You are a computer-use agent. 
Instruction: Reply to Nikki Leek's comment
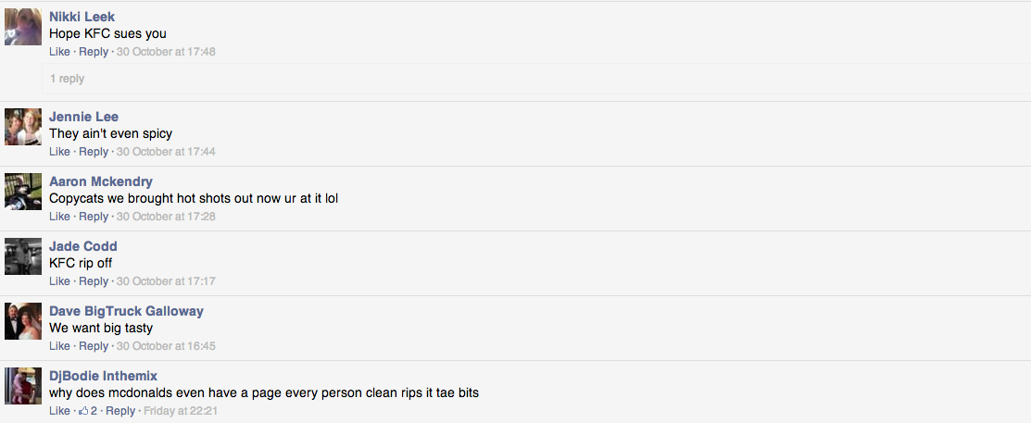94,51
